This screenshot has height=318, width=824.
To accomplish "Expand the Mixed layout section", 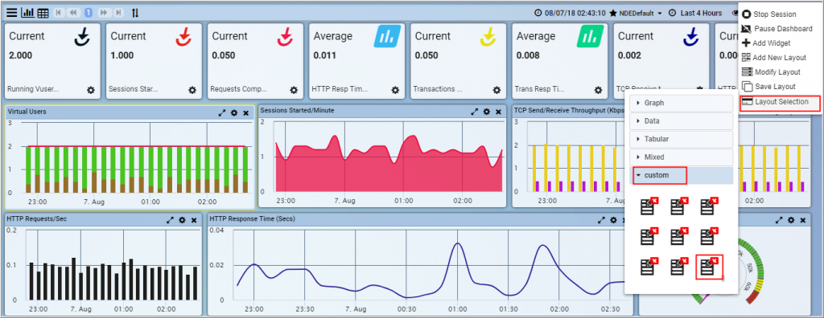I will (x=681, y=157).
